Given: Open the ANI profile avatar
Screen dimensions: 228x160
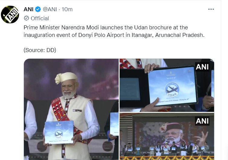Looking at the screenshot, I should (x=10, y=14).
